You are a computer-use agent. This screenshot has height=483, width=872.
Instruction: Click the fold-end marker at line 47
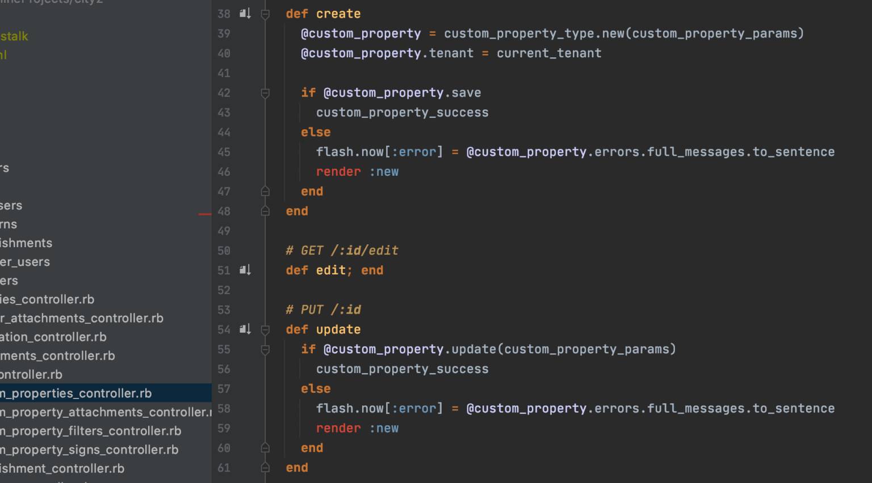pos(265,191)
